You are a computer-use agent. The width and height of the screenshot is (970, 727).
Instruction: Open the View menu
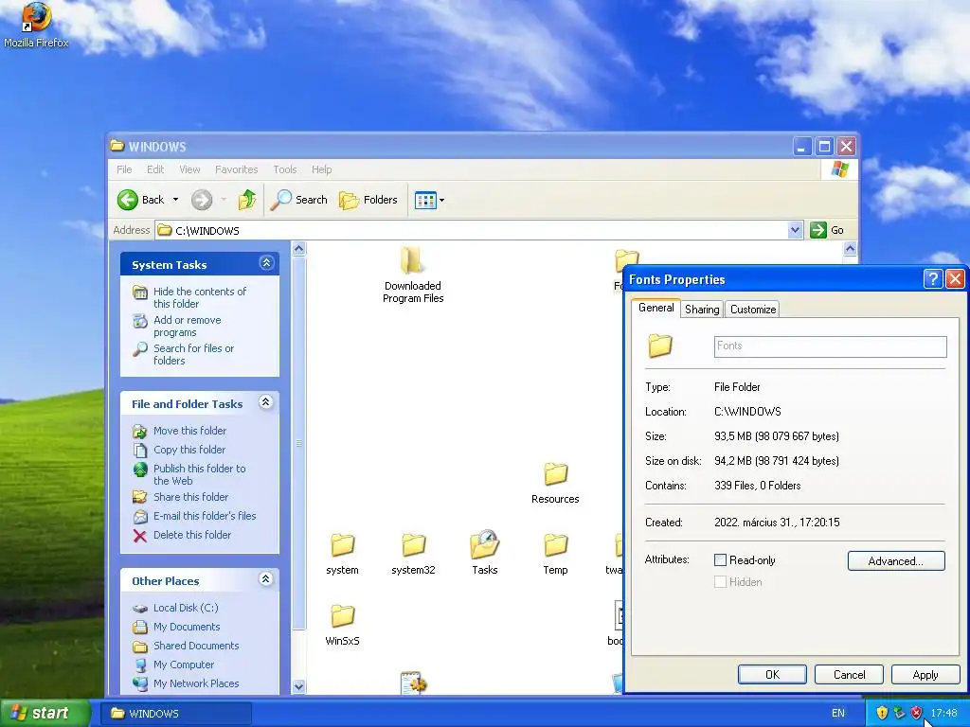[x=189, y=169]
